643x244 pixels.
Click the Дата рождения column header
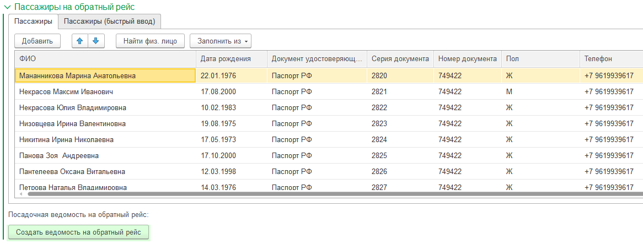(x=231, y=59)
